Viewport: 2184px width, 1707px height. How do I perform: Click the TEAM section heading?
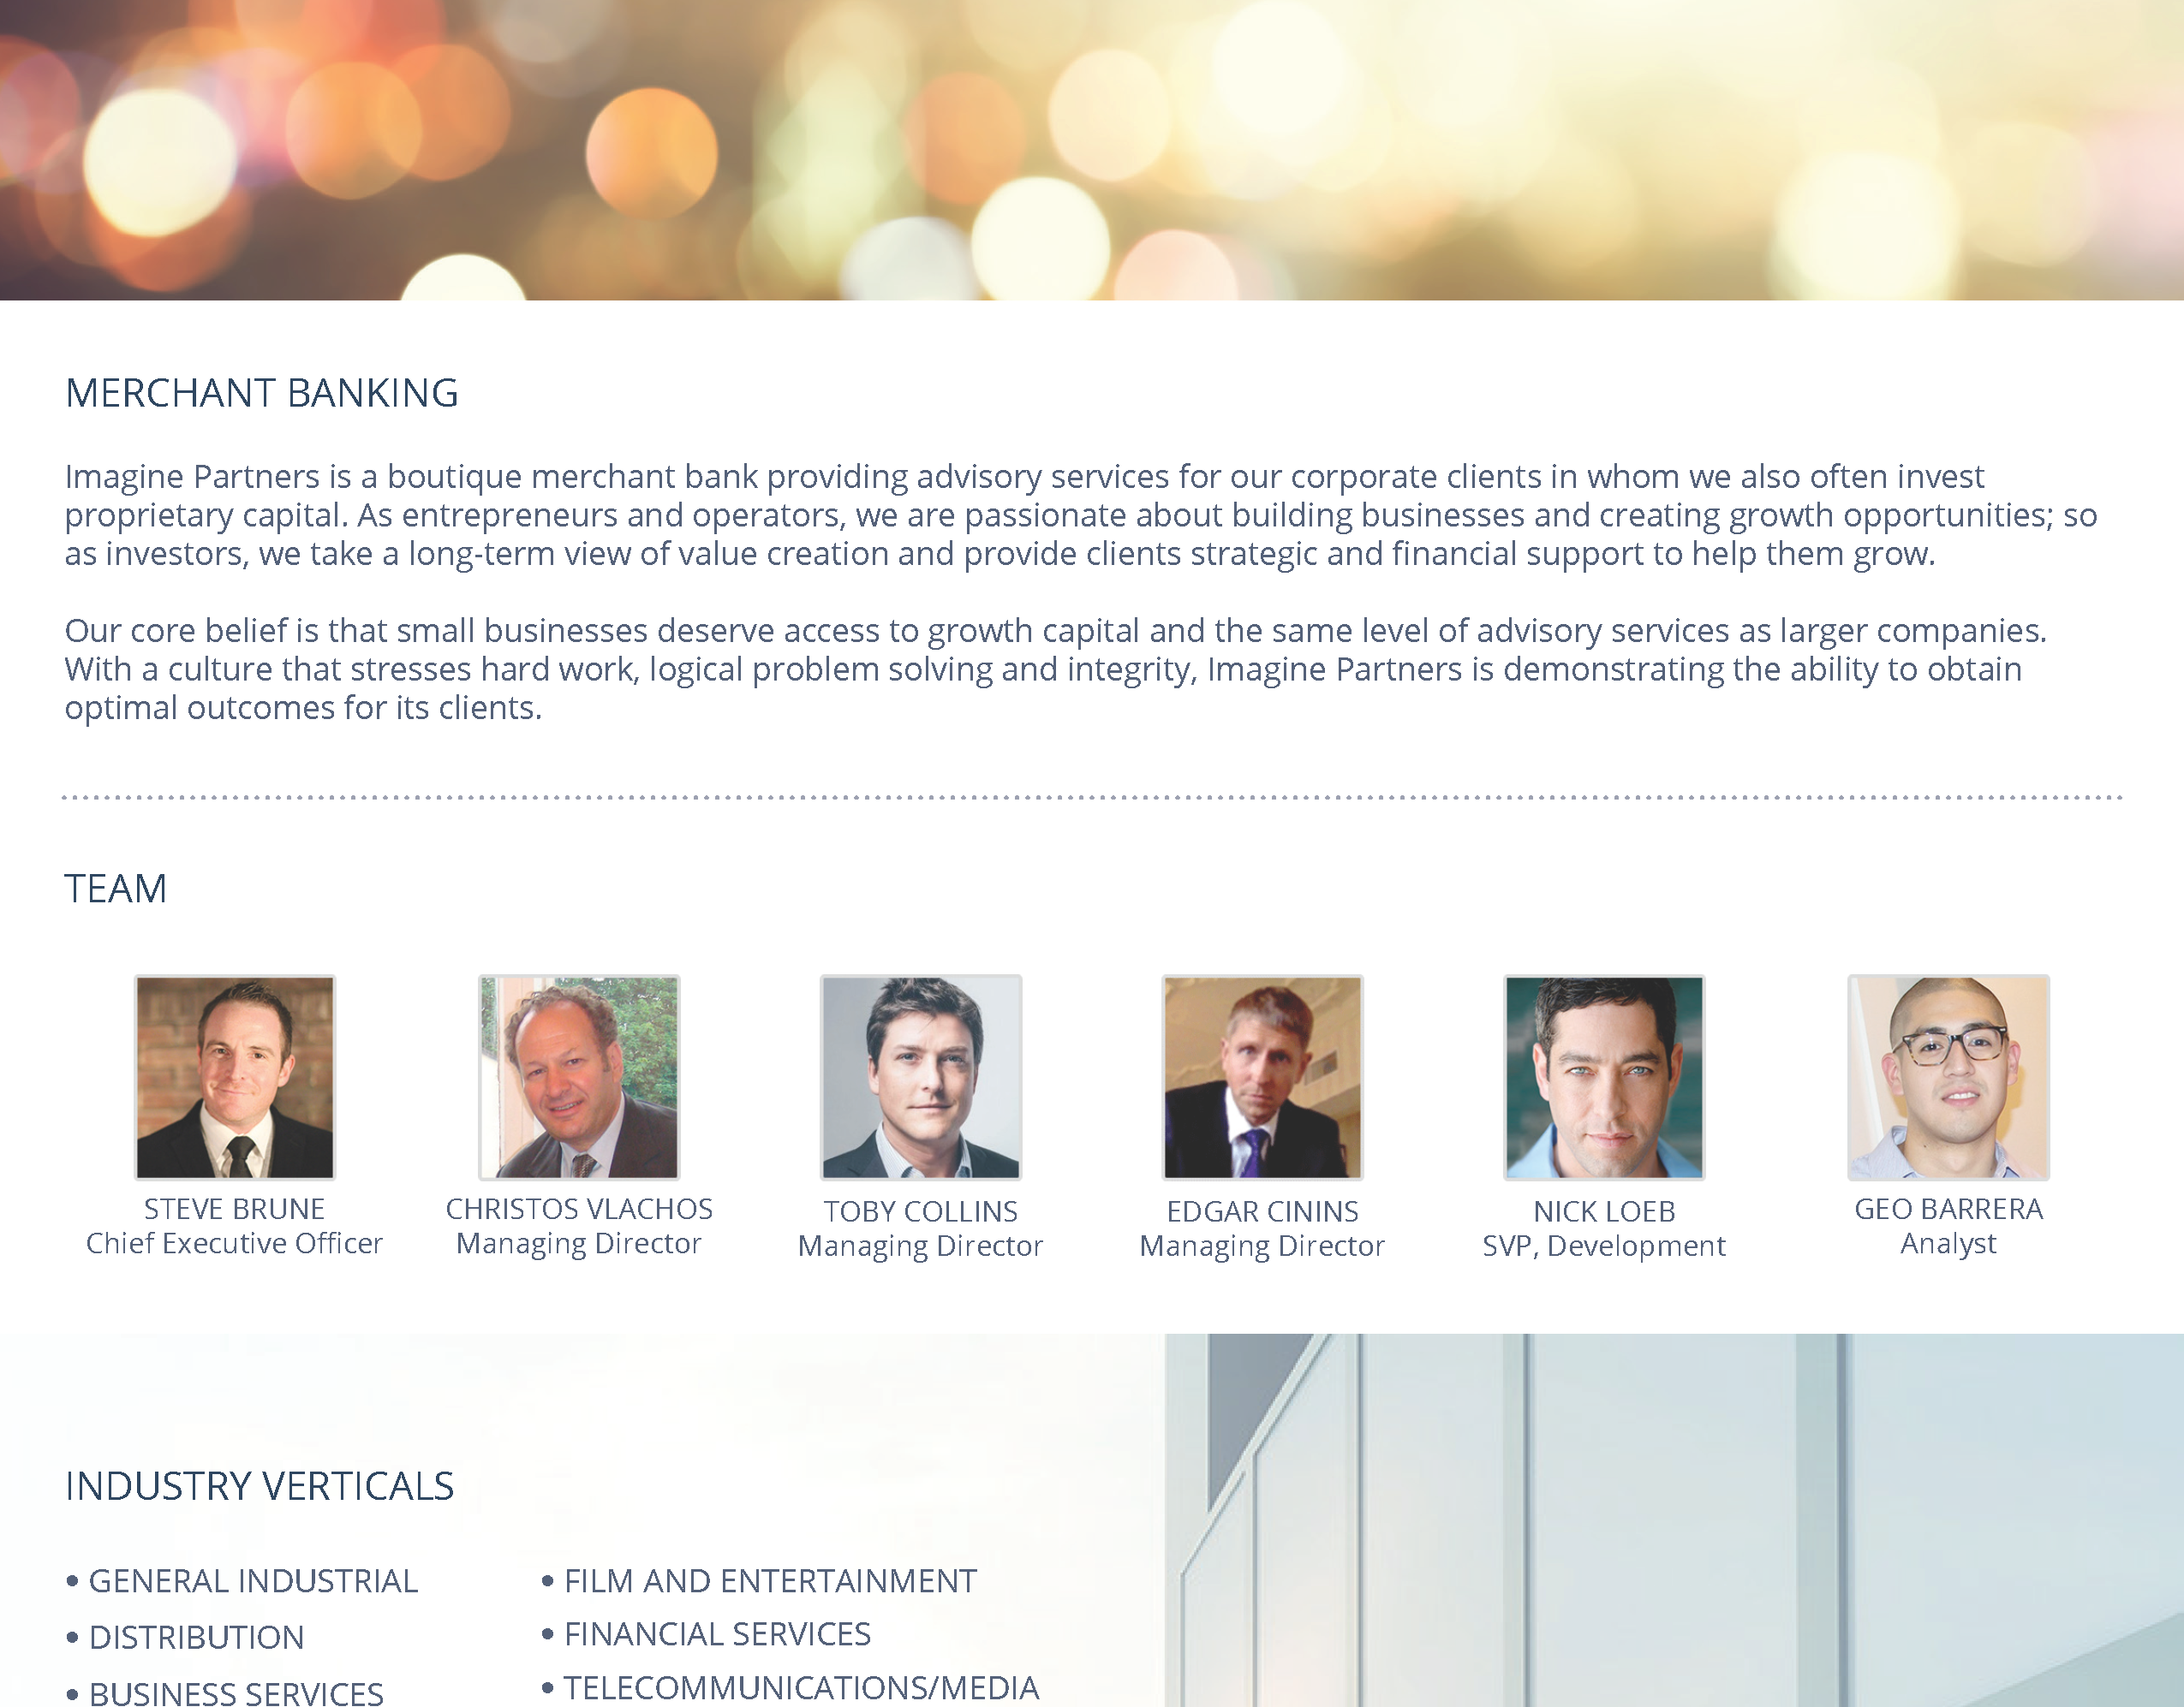click(x=116, y=889)
